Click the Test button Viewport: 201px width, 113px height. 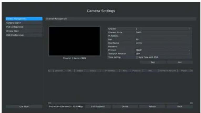tap(153, 62)
